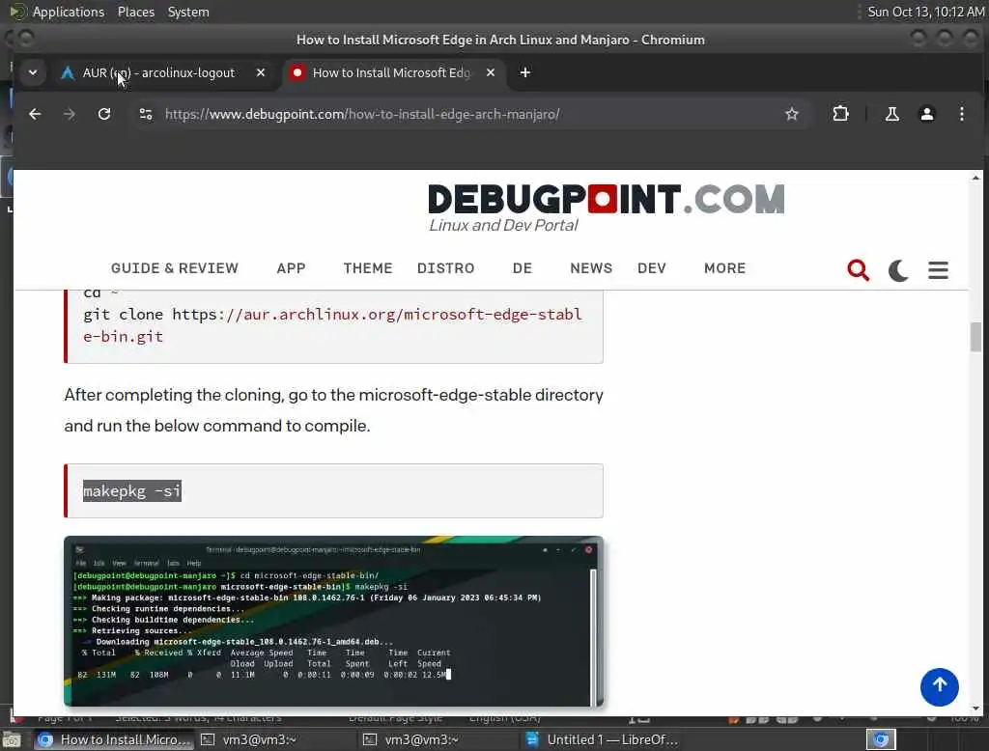Select the How to Install Microsoft Edge tab
The width and height of the screenshot is (989, 751).
[391, 72]
